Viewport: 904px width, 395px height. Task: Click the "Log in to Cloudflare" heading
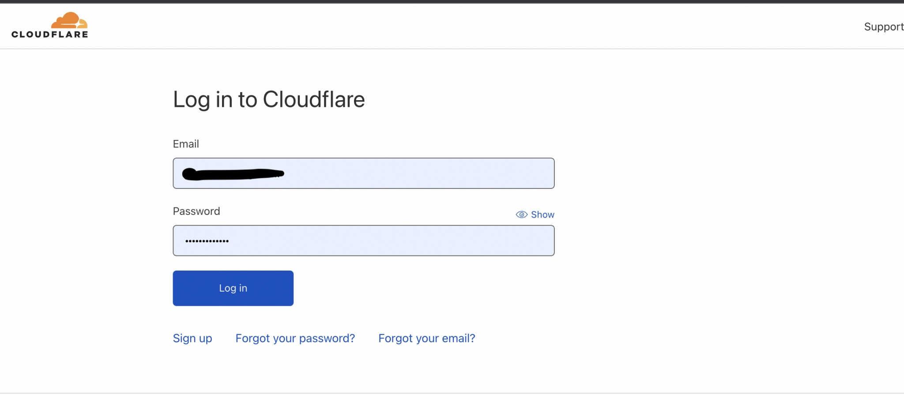click(269, 100)
